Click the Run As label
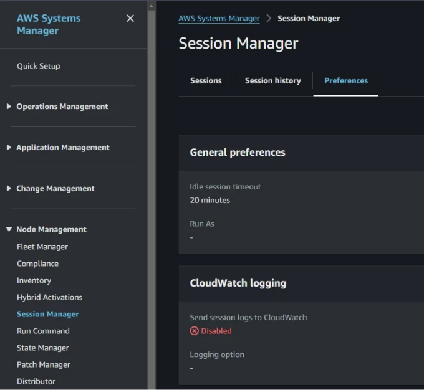Screen dimensions: 424x390 [x=202, y=224]
